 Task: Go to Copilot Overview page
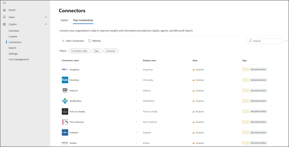pyautogui.click(x=14, y=31)
